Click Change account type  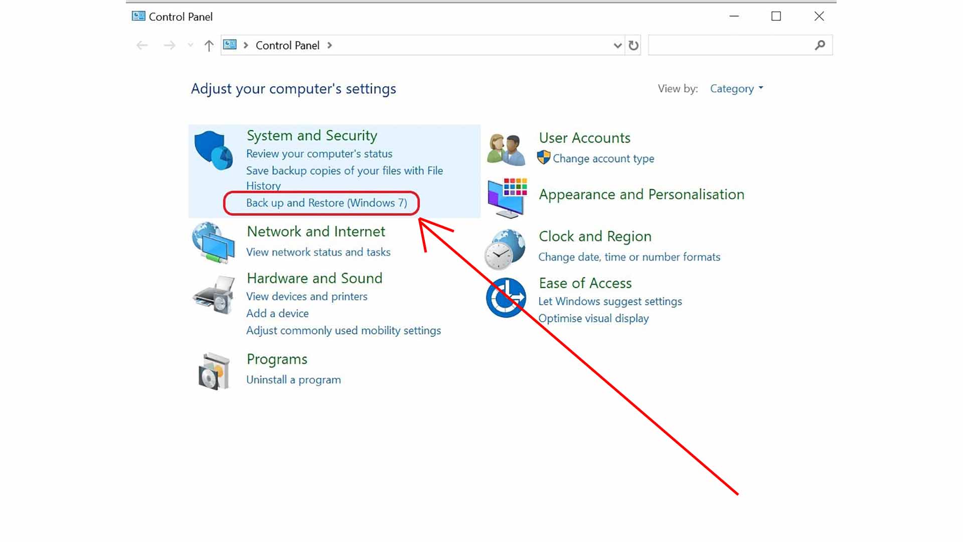[x=603, y=159]
